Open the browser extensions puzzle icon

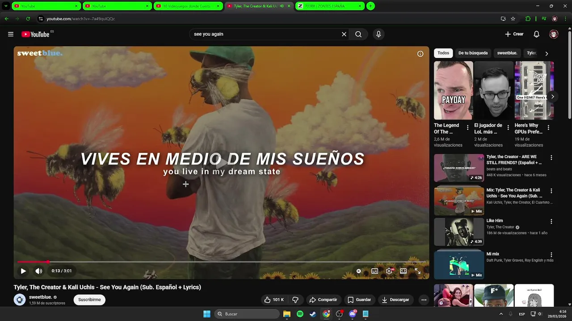pos(528,19)
